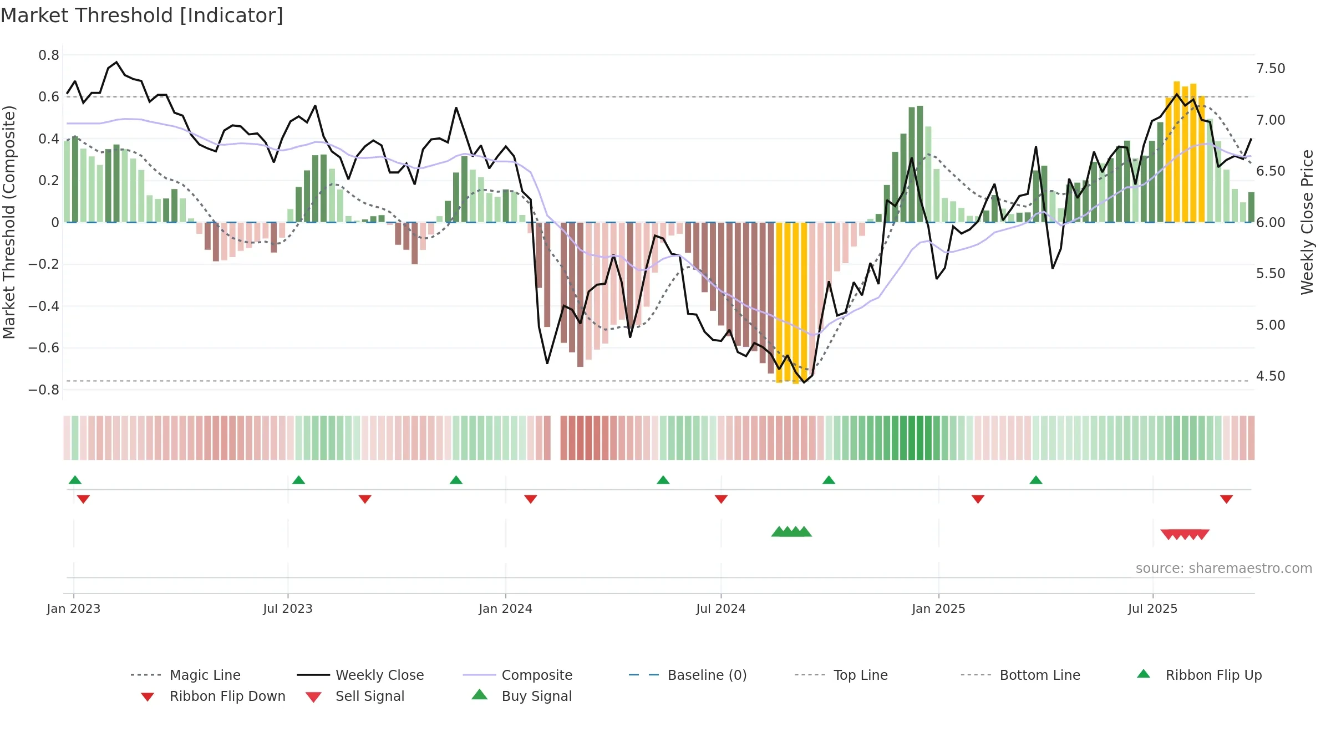1331x748 pixels.
Task: Toggle the Buy Signal legend entry
Action: 521,696
